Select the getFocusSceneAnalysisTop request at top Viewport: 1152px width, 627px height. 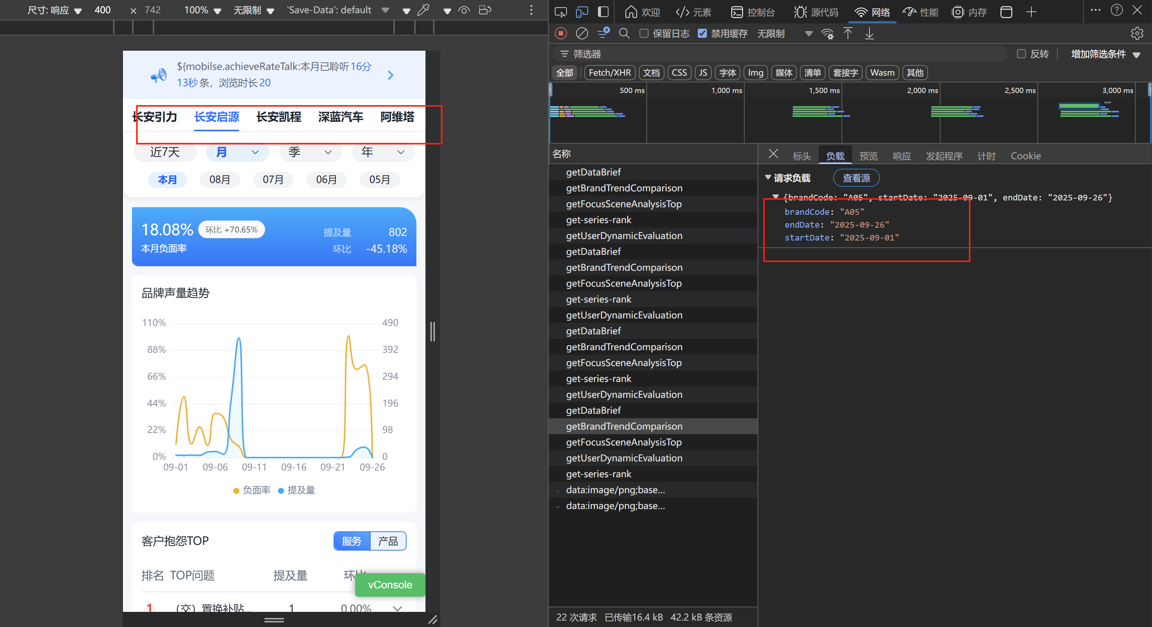point(623,204)
